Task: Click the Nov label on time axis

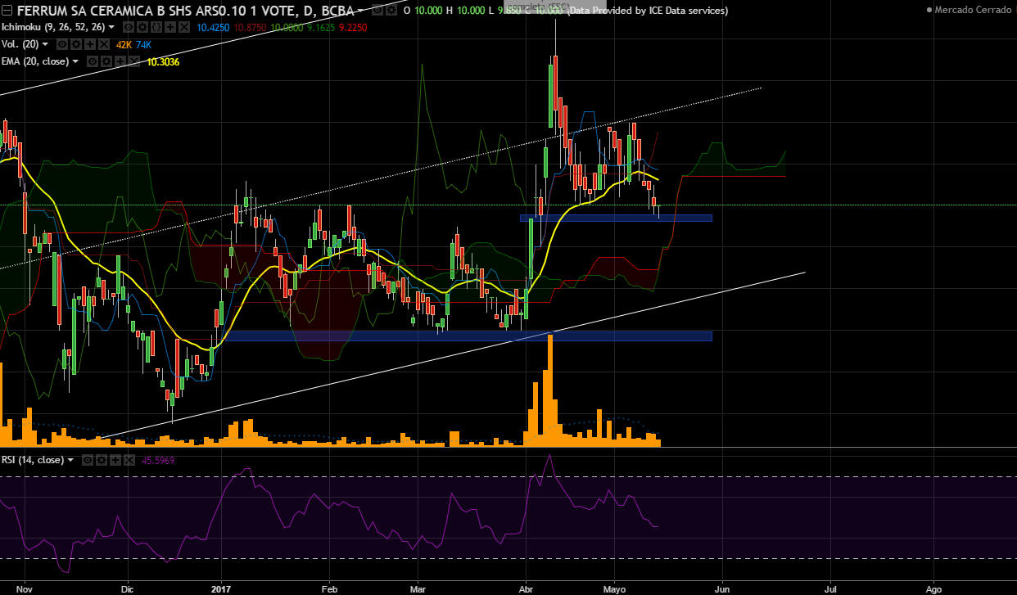Action: (25, 588)
